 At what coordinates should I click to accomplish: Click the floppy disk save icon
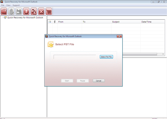click(19, 11)
